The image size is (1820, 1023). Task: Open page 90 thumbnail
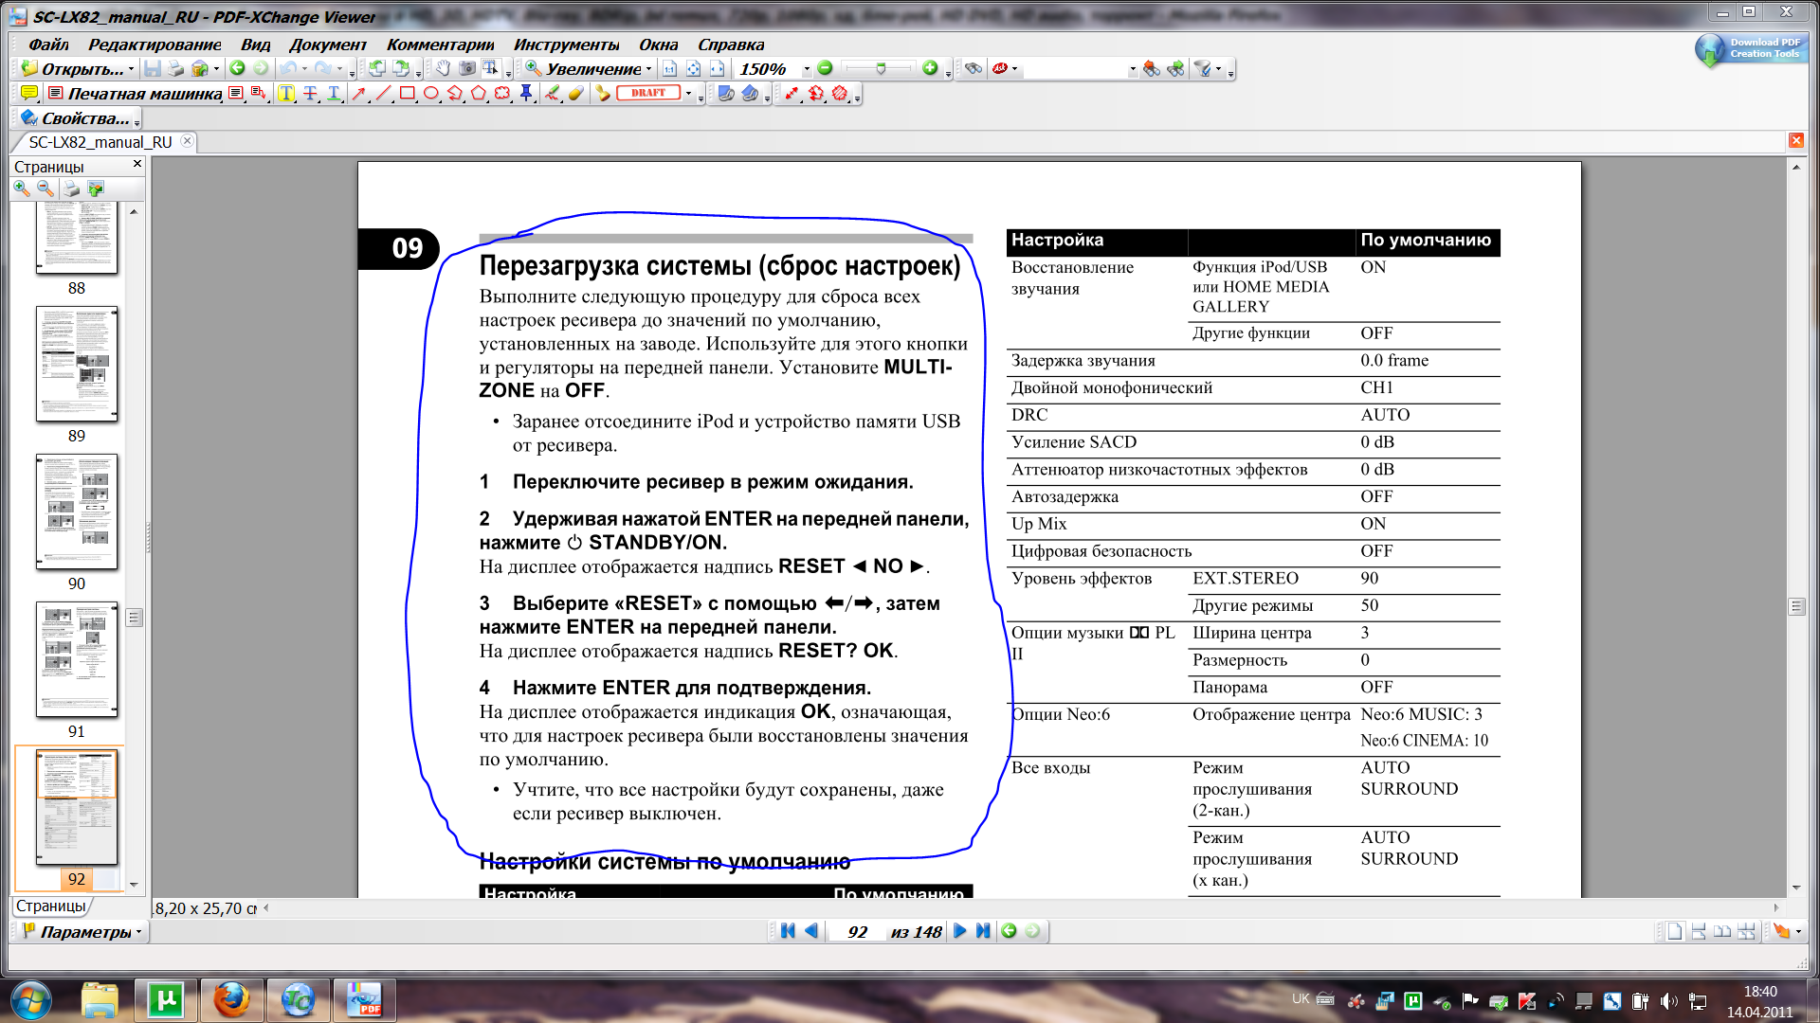(77, 512)
